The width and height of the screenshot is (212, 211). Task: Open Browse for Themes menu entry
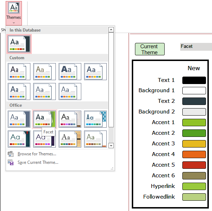point(37,154)
